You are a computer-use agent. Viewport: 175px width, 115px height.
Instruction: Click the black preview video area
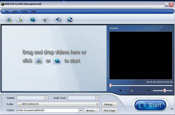(x=141, y=55)
